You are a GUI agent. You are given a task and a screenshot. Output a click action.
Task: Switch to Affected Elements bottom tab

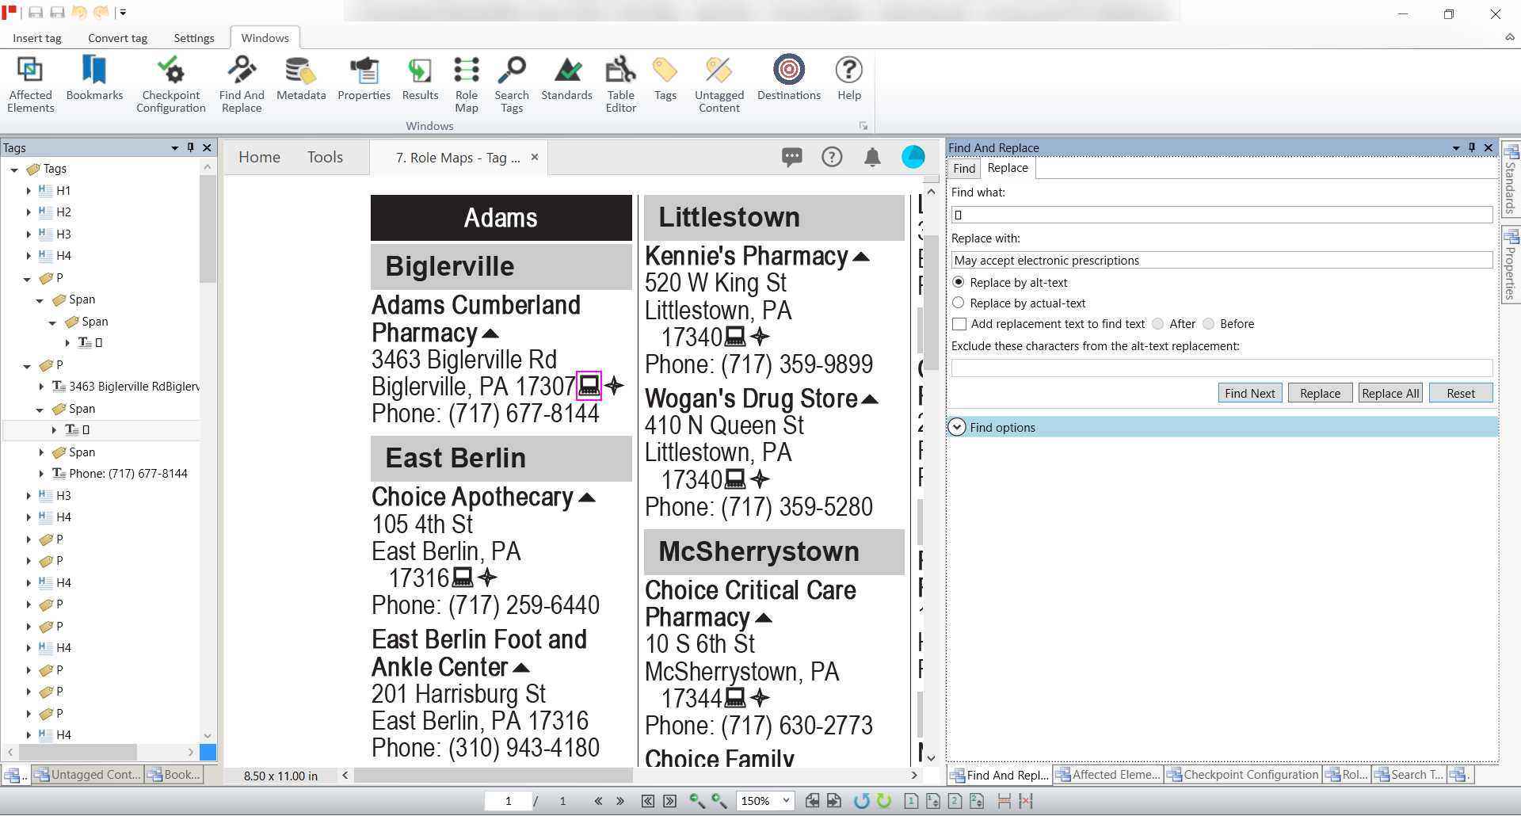click(1108, 775)
